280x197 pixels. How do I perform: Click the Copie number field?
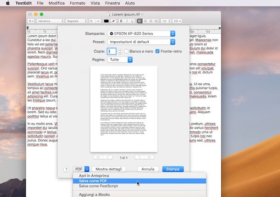(112, 51)
